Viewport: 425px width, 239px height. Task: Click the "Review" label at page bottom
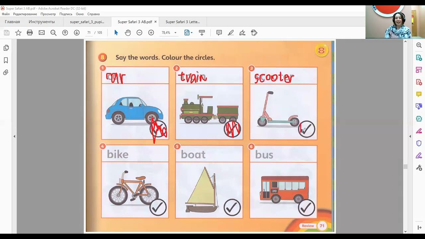(x=308, y=226)
